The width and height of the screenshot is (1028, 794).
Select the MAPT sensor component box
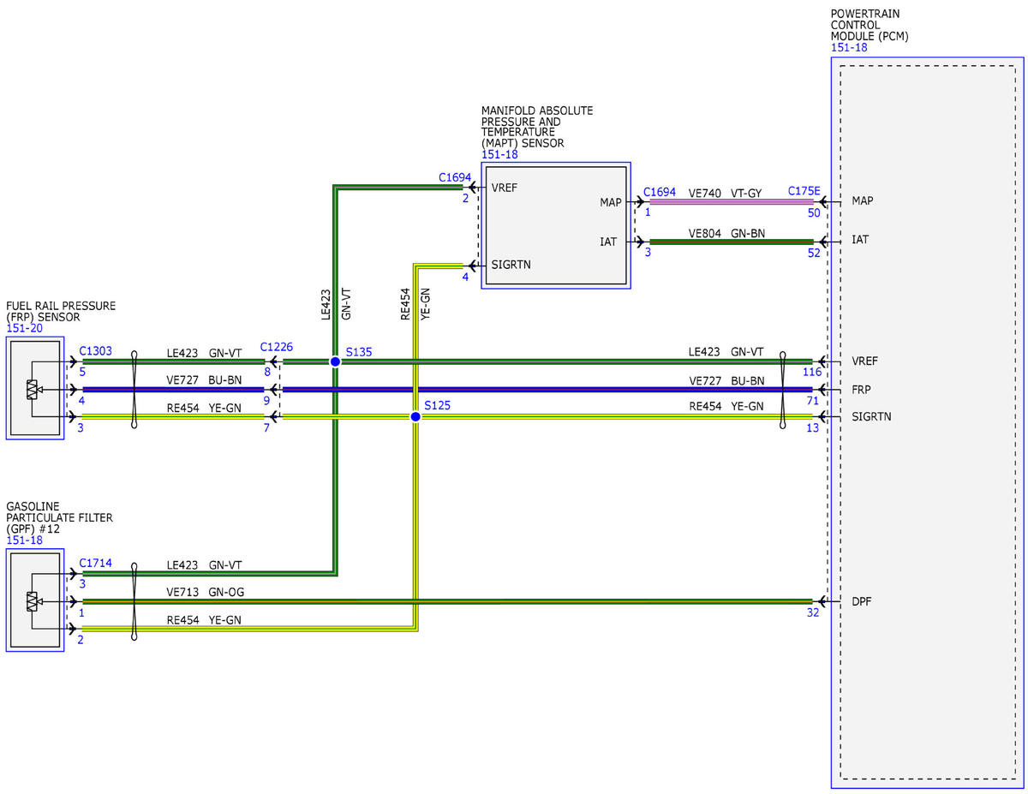coord(556,225)
